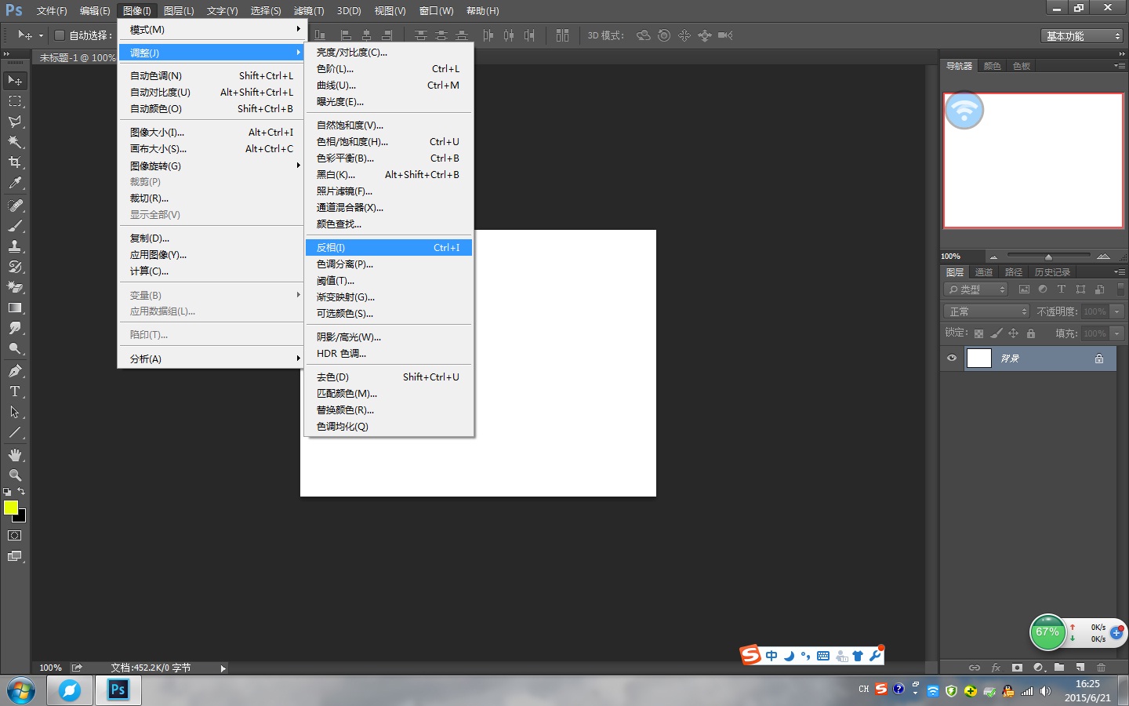Switch to the 历史记录 tab
Image resolution: width=1129 pixels, height=706 pixels.
[1052, 272]
